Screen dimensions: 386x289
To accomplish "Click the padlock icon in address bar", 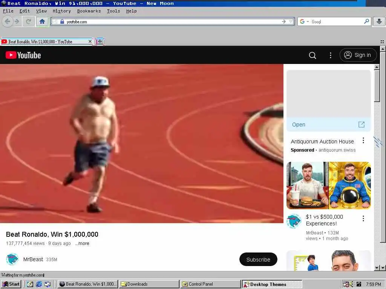I will coord(62,21).
